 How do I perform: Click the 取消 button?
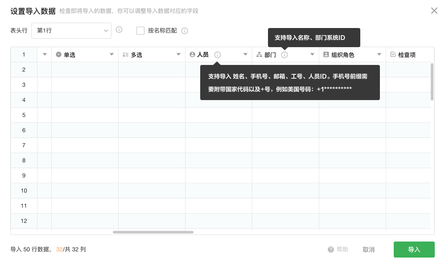coord(368,250)
